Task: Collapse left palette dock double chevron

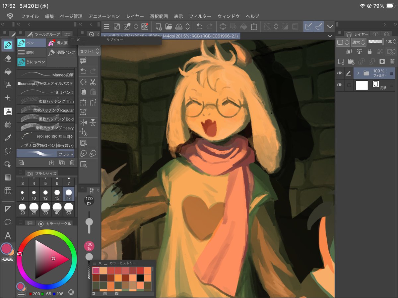Action: [x=3, y=24]
